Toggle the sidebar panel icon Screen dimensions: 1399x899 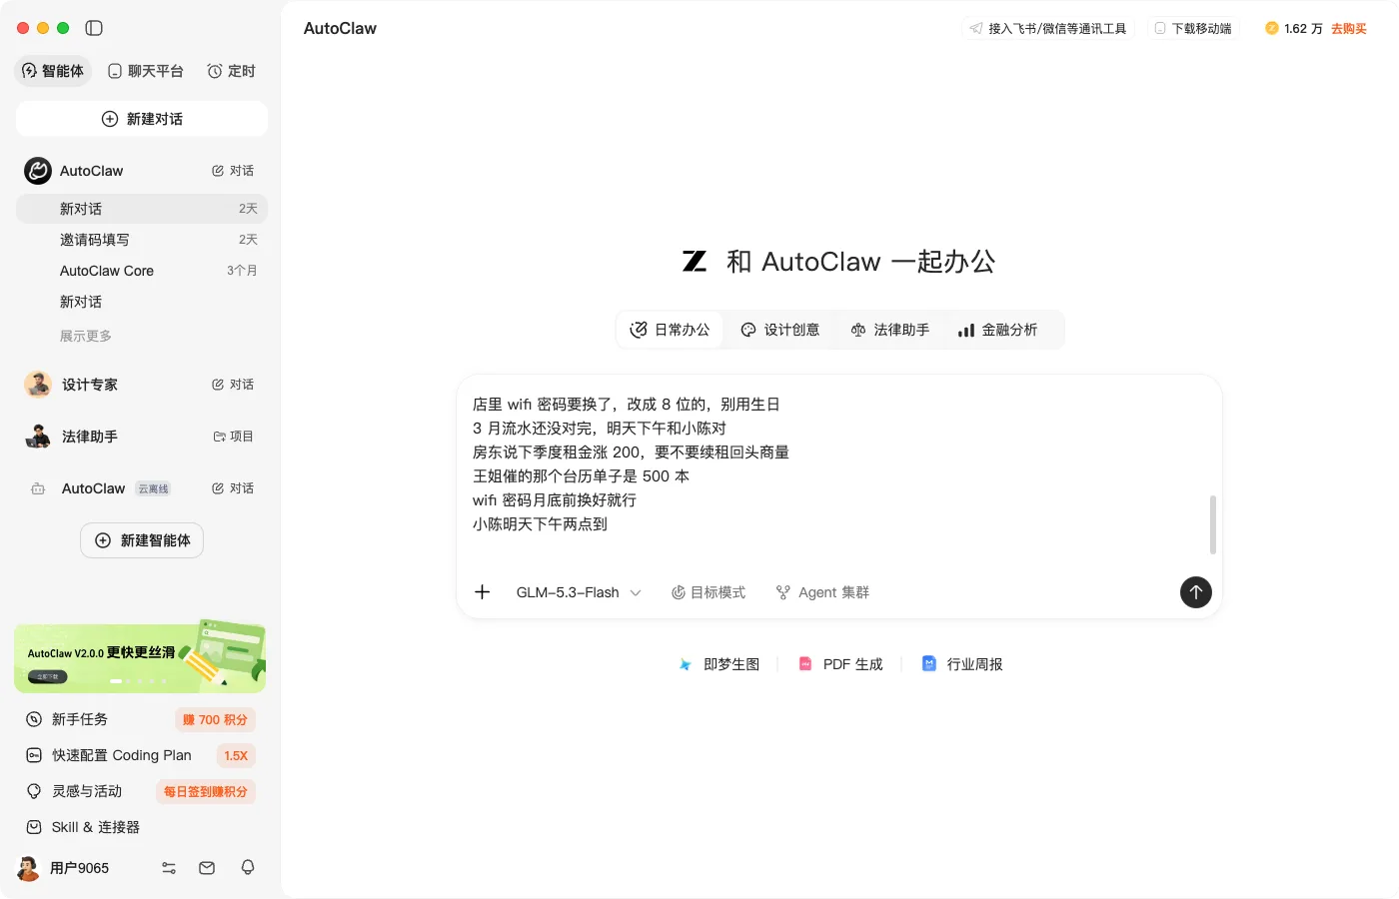click(x=94, y=28)
